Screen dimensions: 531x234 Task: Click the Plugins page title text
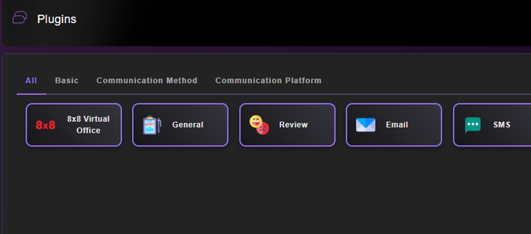click(57, 19)
